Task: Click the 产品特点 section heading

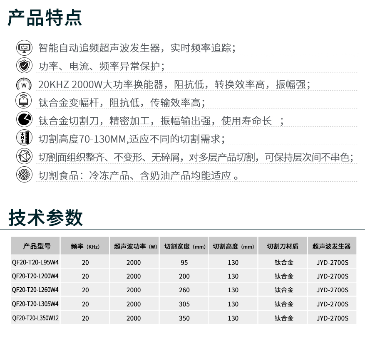Action: (x=45, y=17)
